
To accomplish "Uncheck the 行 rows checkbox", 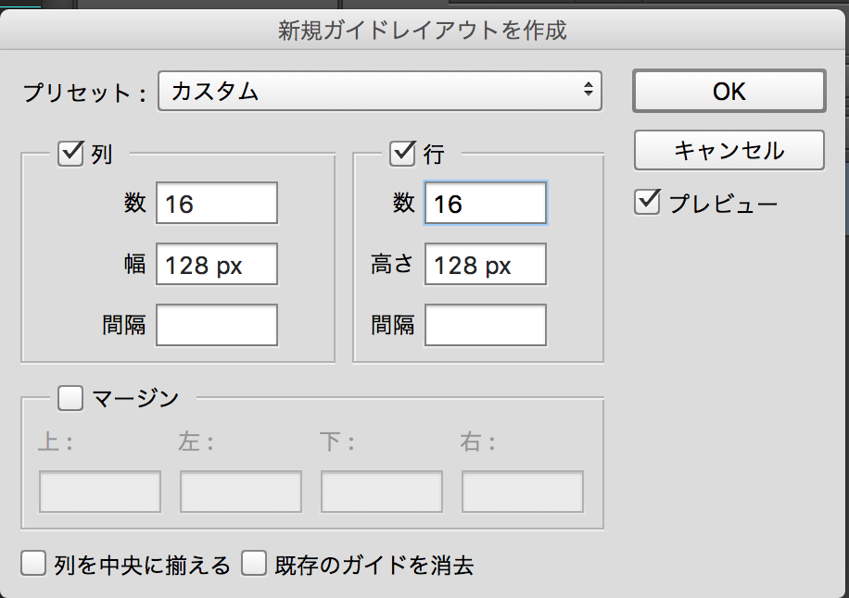I will pos(402,154).
